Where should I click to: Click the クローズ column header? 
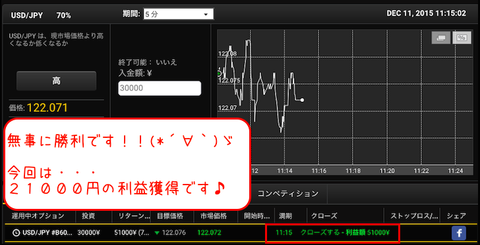pyautogui.click(x=324, y=216)
